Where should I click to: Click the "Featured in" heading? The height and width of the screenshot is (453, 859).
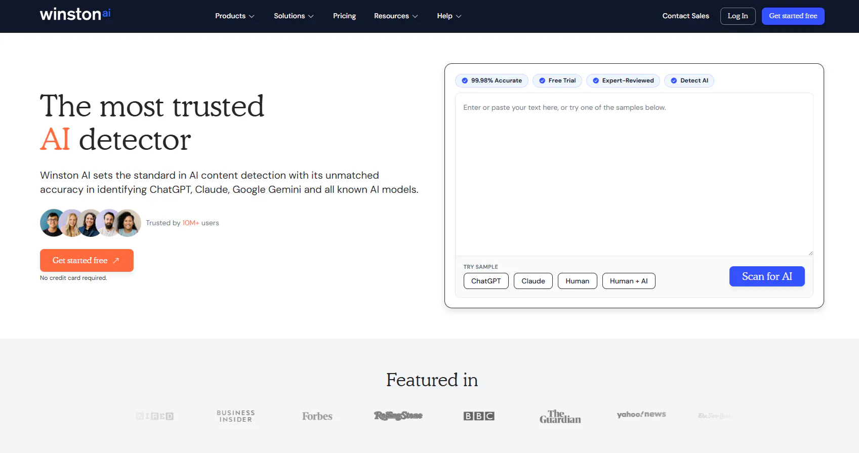pyautogui.click(x=432, y=380)
